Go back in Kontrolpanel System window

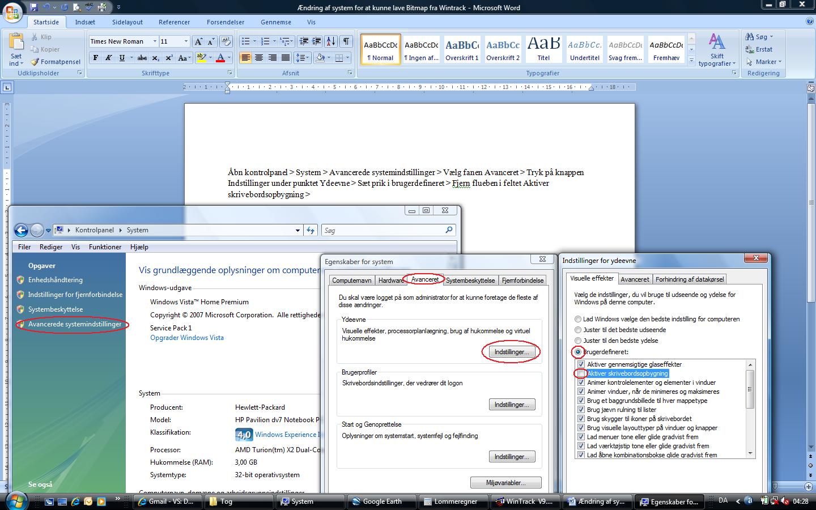tap(21, 230)
